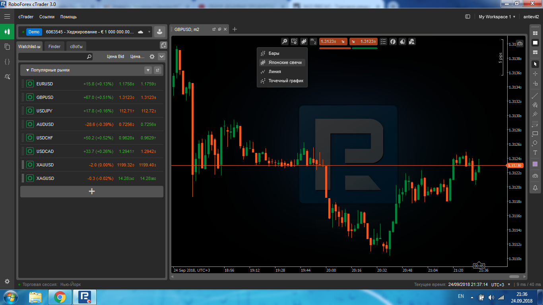
Task: Open settings gear at bottom-left sidebar
Action: 7,281
